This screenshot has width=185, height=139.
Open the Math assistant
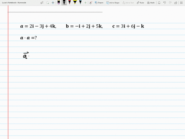point(151,3)
